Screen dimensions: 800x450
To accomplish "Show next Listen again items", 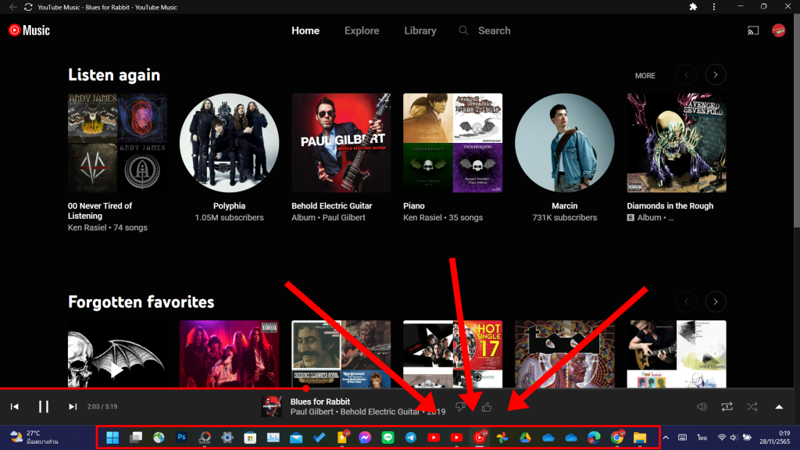I will (716, 75).
